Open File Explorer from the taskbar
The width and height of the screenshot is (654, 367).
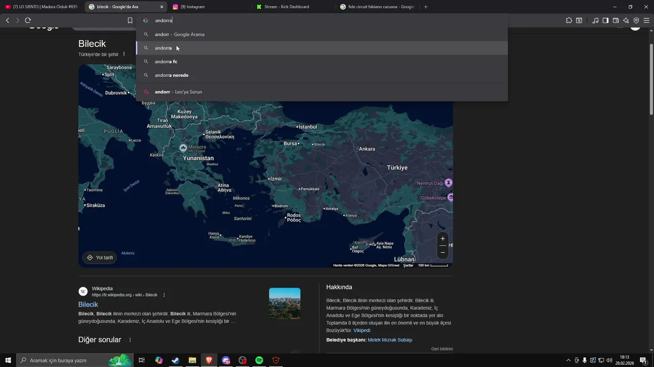[x=192, y=360]
